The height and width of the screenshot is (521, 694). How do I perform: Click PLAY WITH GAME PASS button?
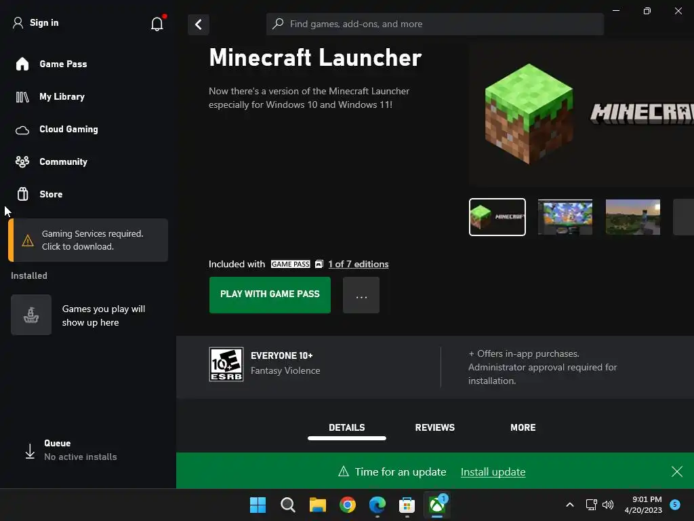click(x=270, y=294)
